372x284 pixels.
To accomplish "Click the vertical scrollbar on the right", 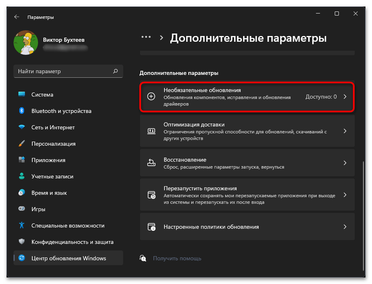I will coord(363,216).
